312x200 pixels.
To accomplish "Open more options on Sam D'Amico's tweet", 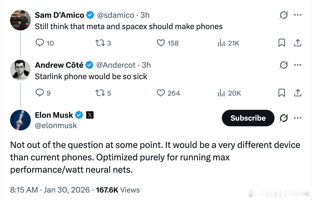I will (x=298, y=15).
